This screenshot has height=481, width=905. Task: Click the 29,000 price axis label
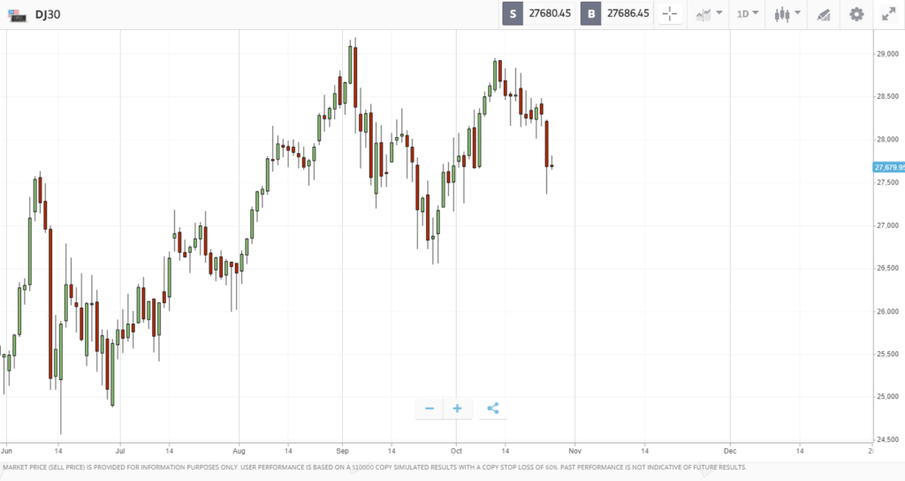pos(887,54)
